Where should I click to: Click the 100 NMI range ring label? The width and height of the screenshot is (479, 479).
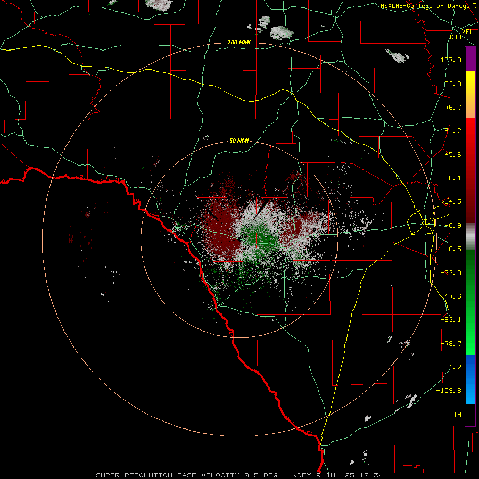coord(239,42)
